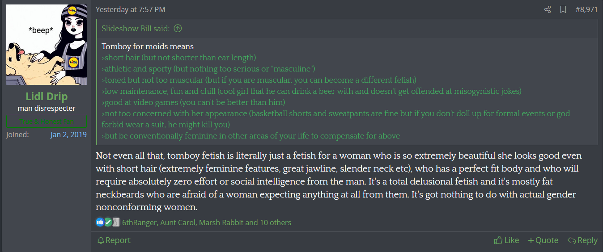Click the gray third reaction icon
The width and height of the screenshot is (603, 252).
click(x=116, y=222)
